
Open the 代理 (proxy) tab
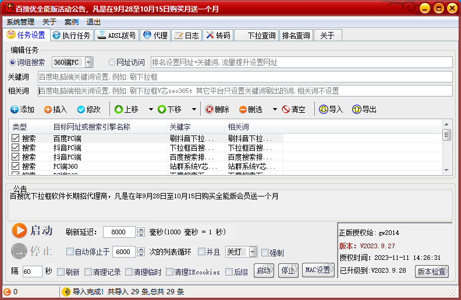(x=155, y=35)
